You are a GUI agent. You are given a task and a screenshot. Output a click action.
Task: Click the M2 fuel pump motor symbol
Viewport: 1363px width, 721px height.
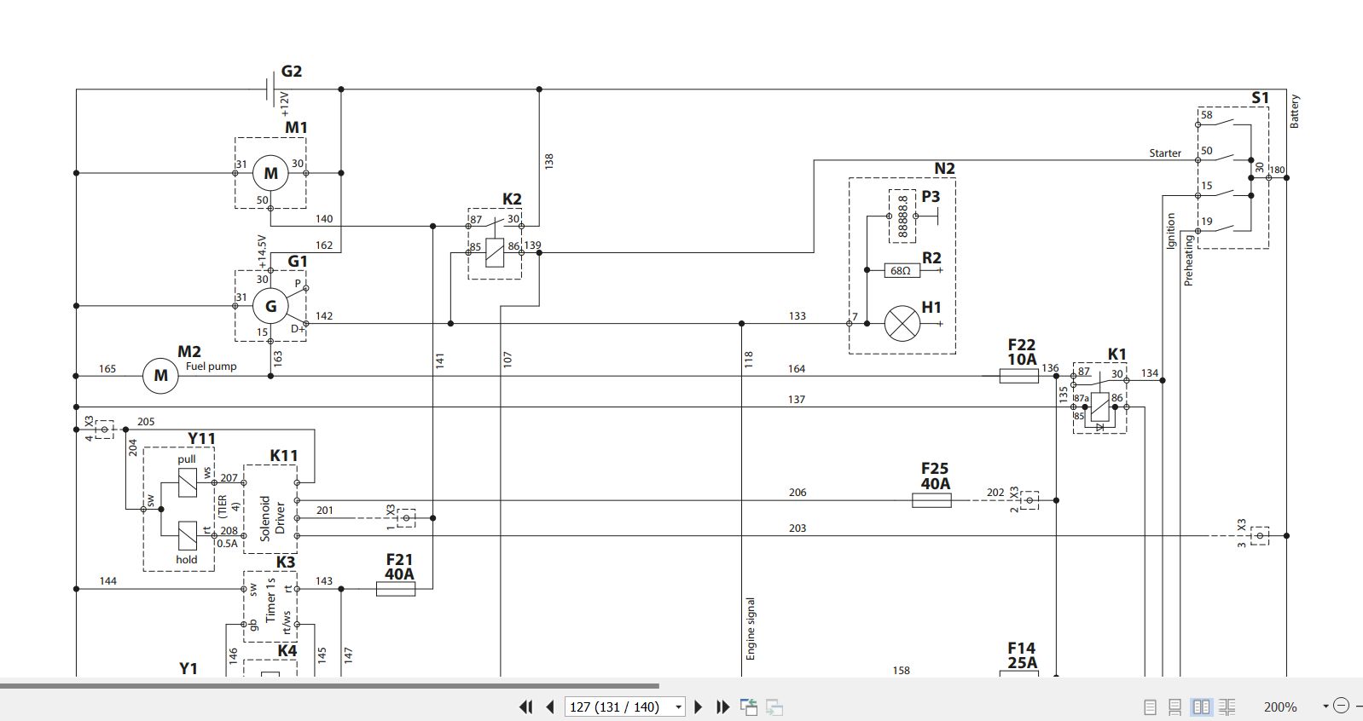160,375
